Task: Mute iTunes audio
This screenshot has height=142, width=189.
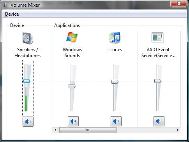Action: point(116,121)
